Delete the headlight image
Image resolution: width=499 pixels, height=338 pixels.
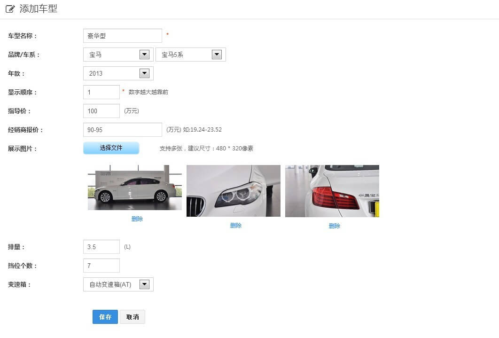[x=236, y=225]
